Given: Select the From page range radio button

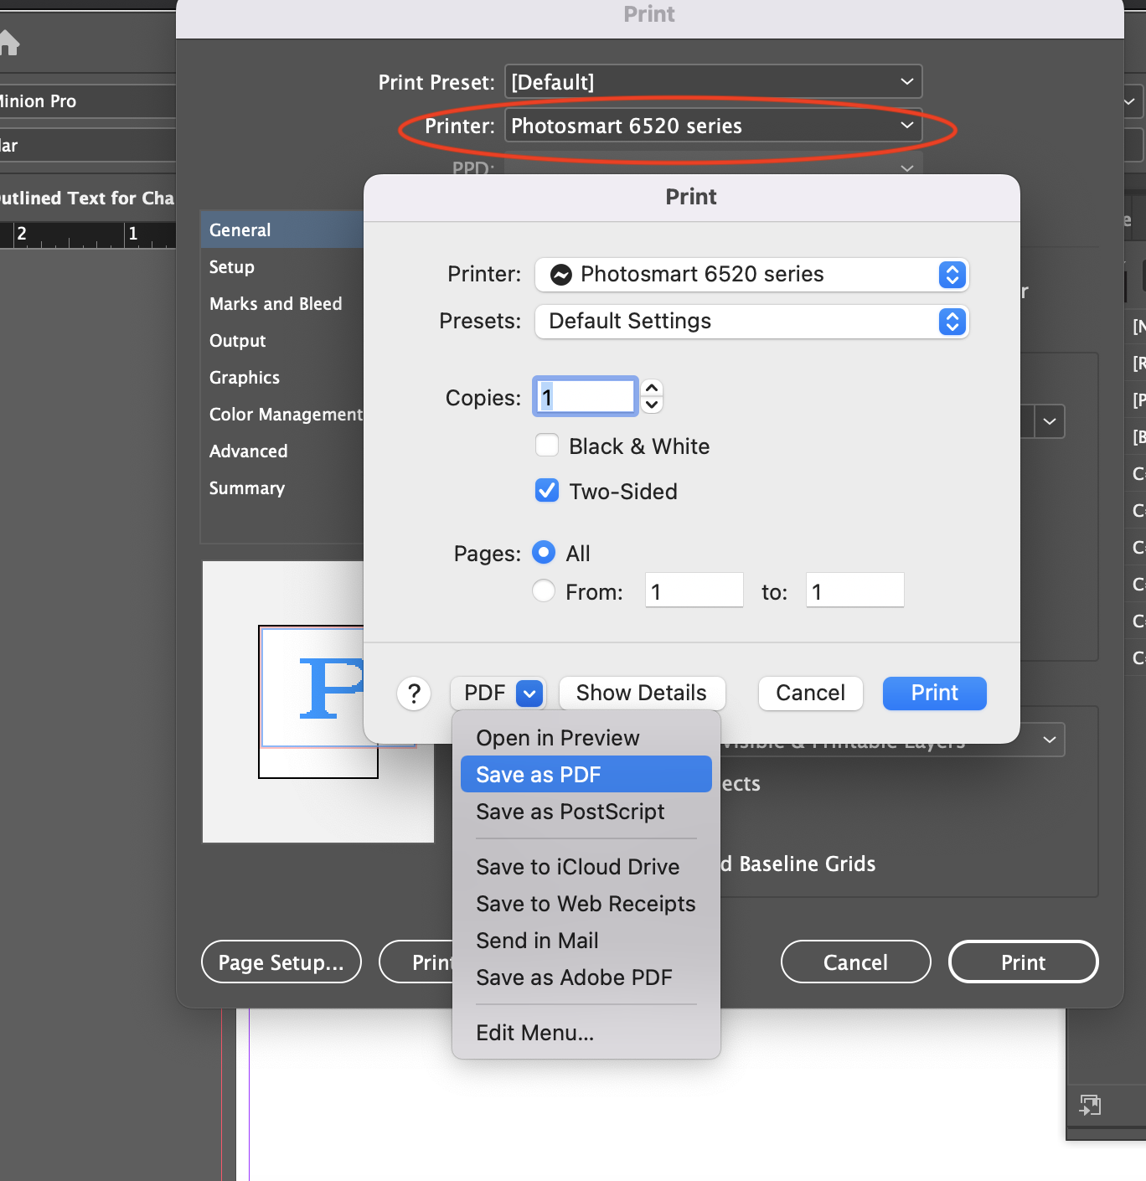Looking at the screenshot, I should click(x=543, y=590).
